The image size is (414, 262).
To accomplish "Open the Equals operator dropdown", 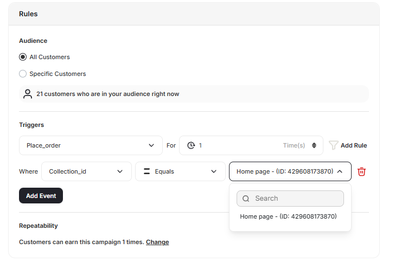I will coord(180,171).
